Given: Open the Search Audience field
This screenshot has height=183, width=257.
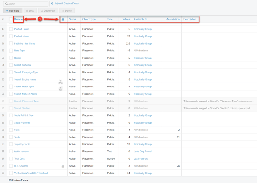Looking at the screenshot, I should (23, 65).
